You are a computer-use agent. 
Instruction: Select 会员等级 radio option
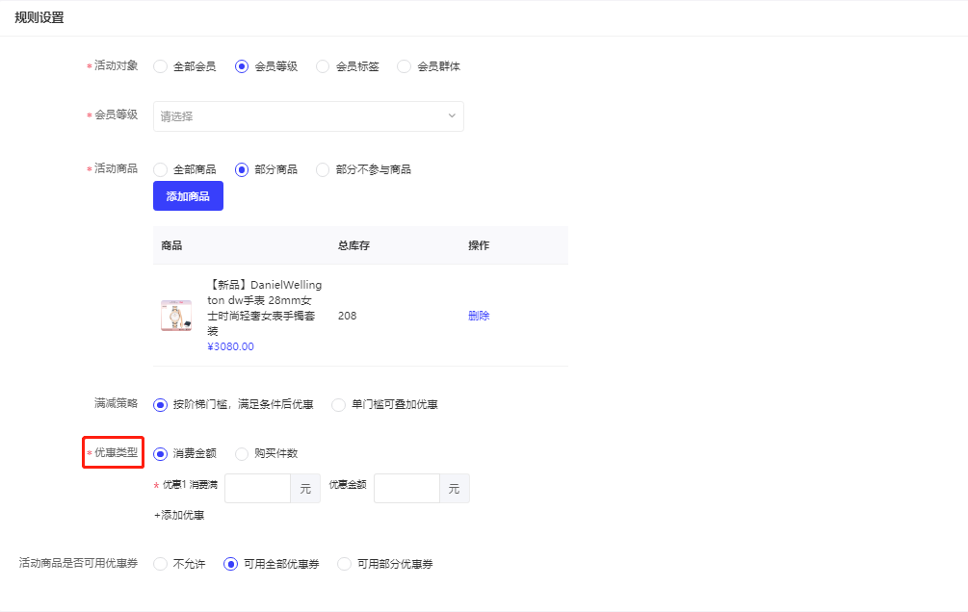pos(242,66)
